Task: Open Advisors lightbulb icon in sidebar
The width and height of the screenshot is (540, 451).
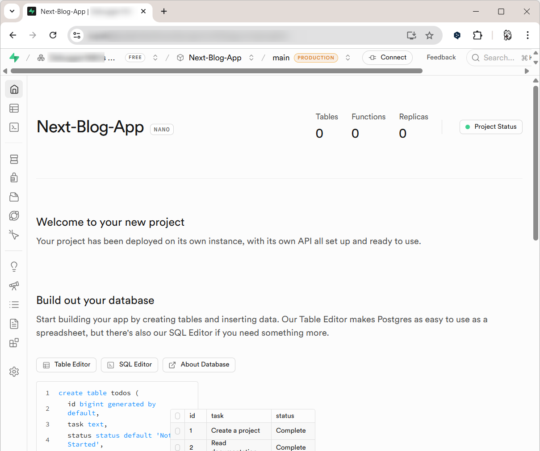Action: click(14, 267)
